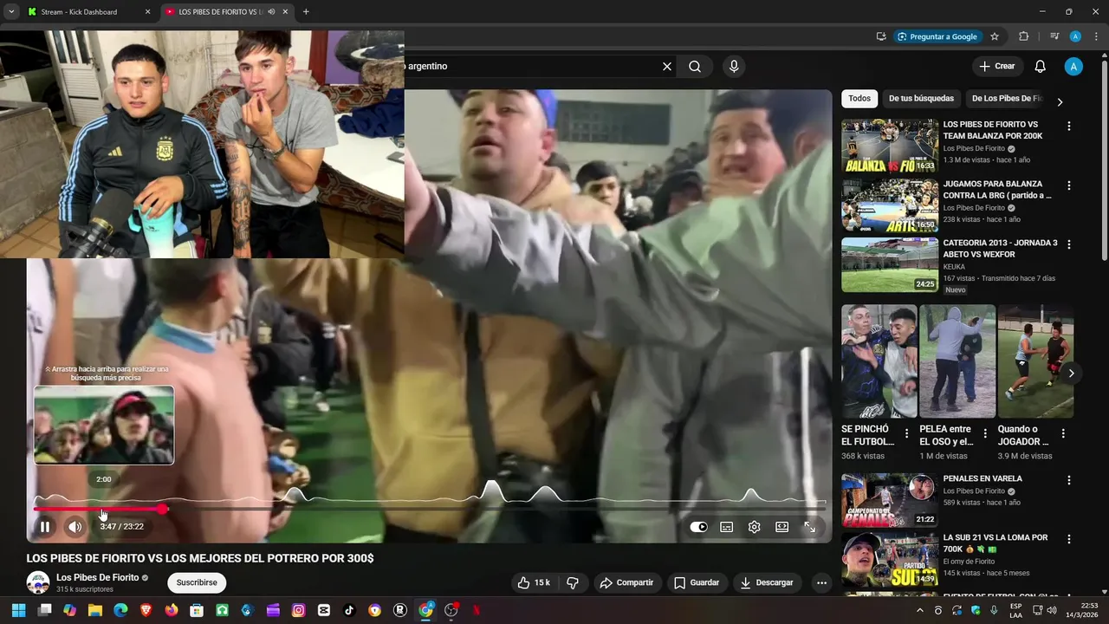Image resolution: width=1109 pixels, height=624 pixels.
Task: Open the Crear upload menu
Action: pyautogui.click(x=996, y=66)
